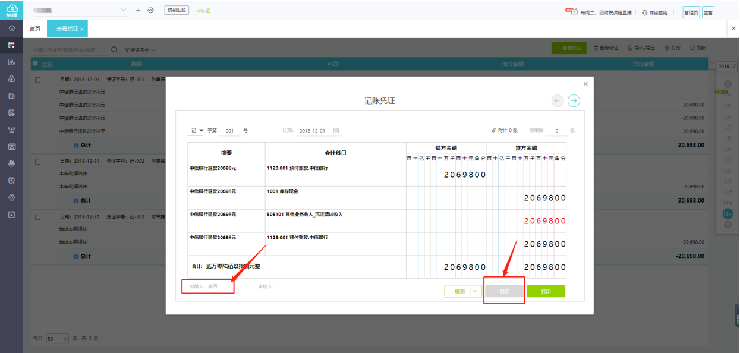Image resolution: width=740 pixels, height=353 pixels.
Task: Open the home icon in left sidebar
Action: click(x=11, y=28)
